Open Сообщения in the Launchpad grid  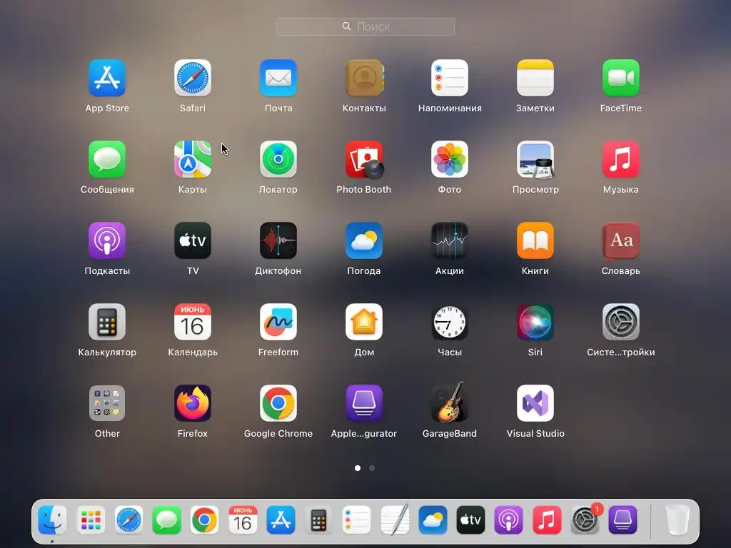(107, 159)
